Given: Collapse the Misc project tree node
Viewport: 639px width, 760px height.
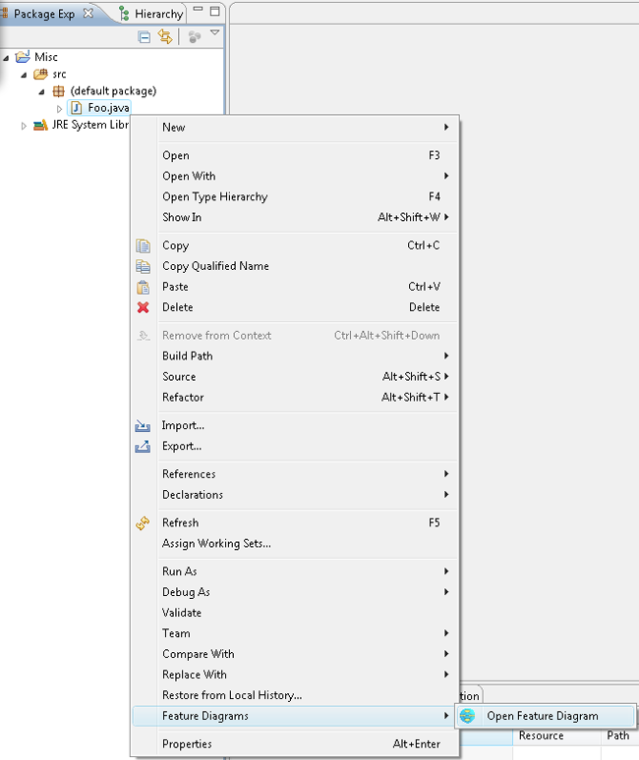Looking at the screenshot, I should [x=7, y=57].
